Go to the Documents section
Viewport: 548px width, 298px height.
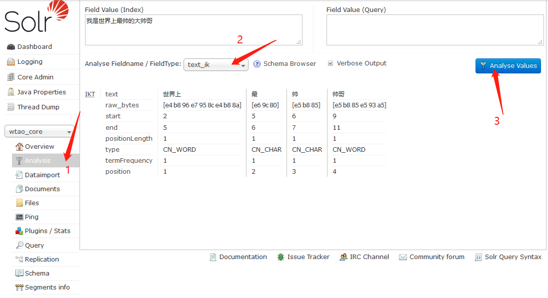(42, 189)
